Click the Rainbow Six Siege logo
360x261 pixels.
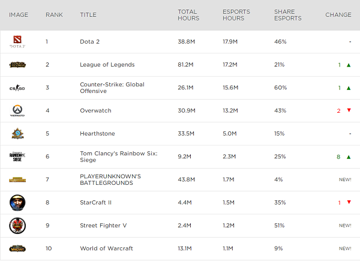(x=17, y=157)
